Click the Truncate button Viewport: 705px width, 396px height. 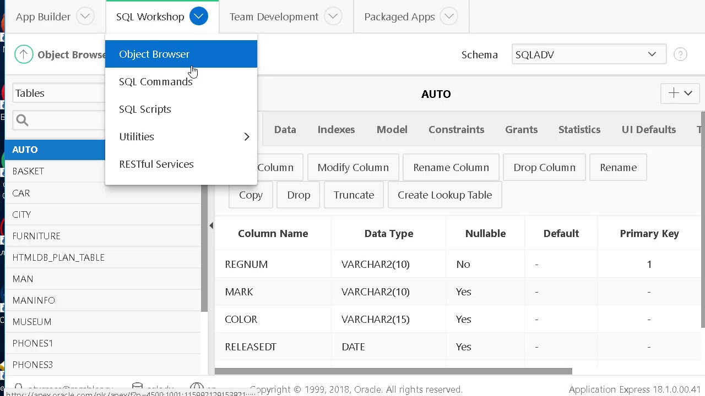(x=354, y=195)
